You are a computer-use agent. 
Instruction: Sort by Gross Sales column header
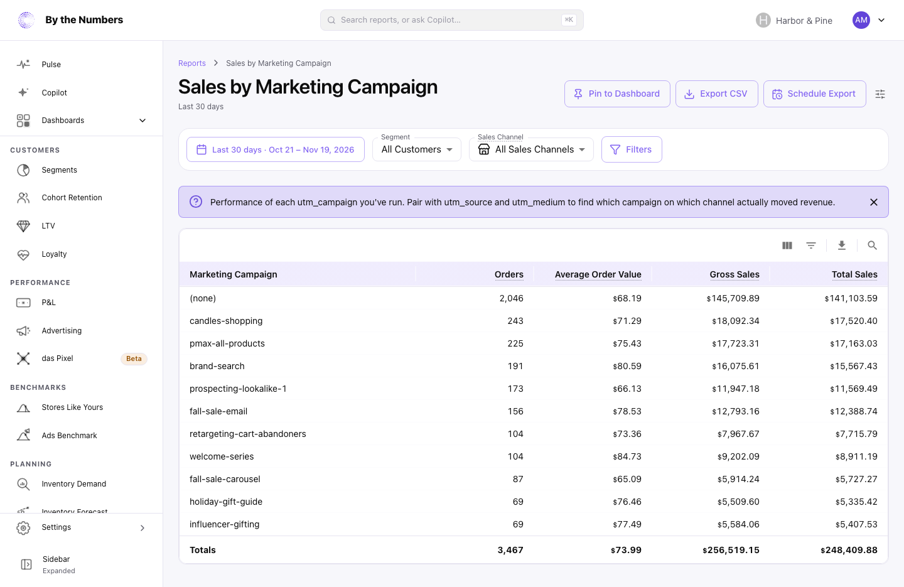(734, 274)
